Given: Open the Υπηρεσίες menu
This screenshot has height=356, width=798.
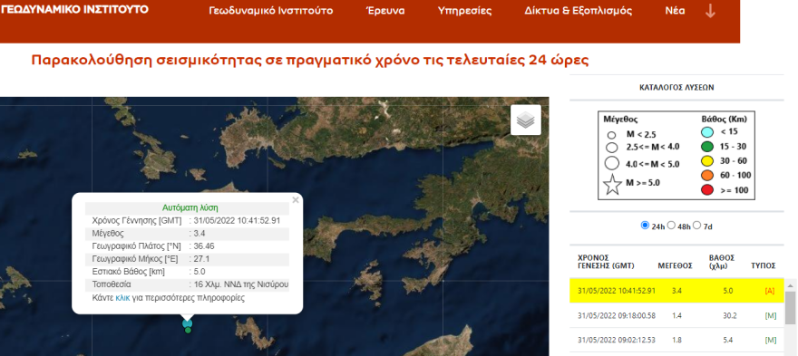Looking at the screenshot, I should (x=464, y=11).
